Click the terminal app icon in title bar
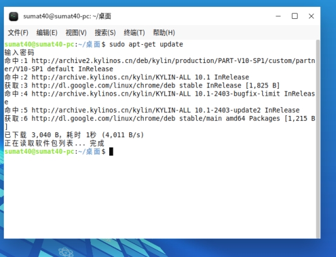The image size is (336, 257). click(13, 16)
